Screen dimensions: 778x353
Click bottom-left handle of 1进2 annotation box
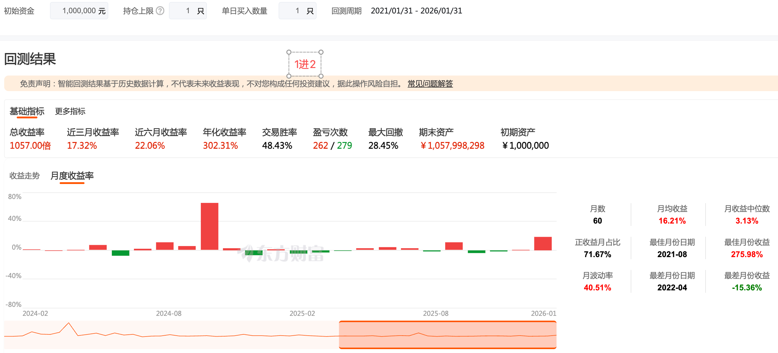pyautogui.click(x=289, y=76)
